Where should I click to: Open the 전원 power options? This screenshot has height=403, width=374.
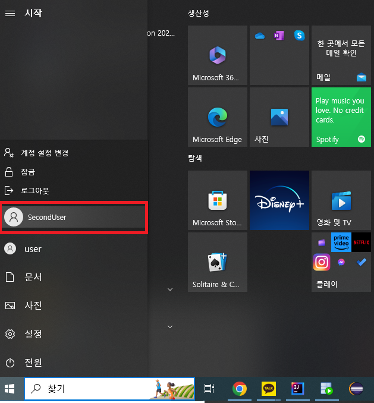pyautogui.click(x=74, y=363)
